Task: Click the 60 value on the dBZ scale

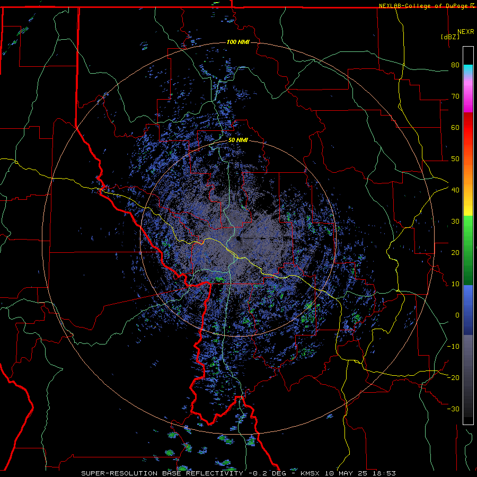Action: tap(455, 127)
